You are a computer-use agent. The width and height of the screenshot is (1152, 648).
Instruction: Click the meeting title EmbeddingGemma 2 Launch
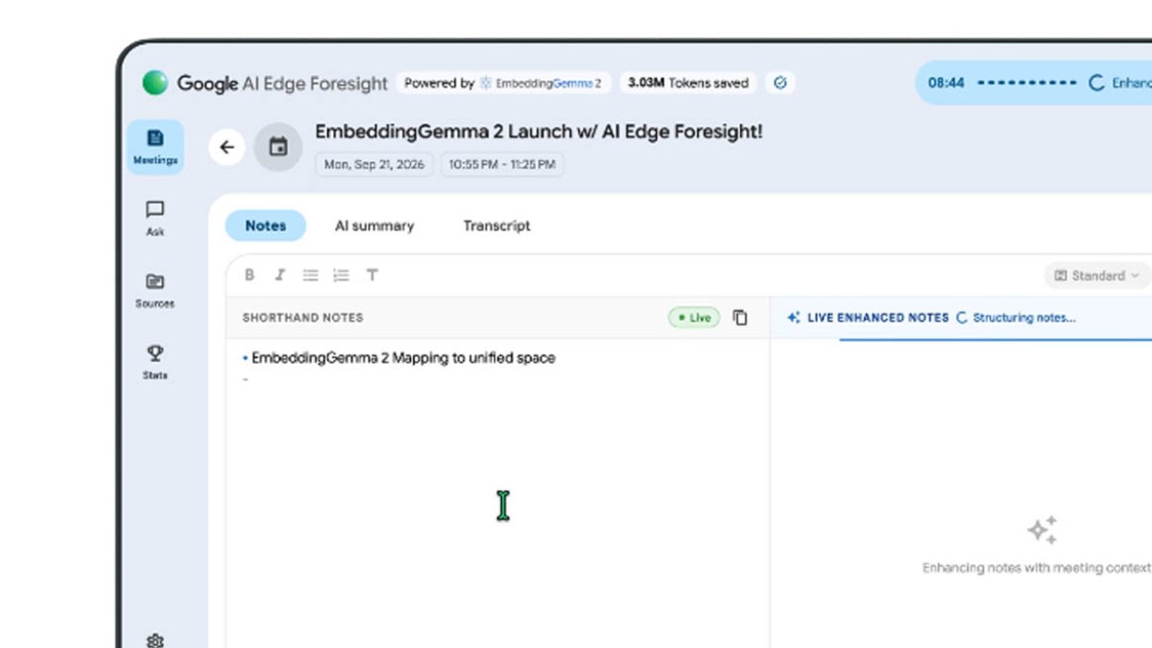pyautogui.click(x=539, y=132)
